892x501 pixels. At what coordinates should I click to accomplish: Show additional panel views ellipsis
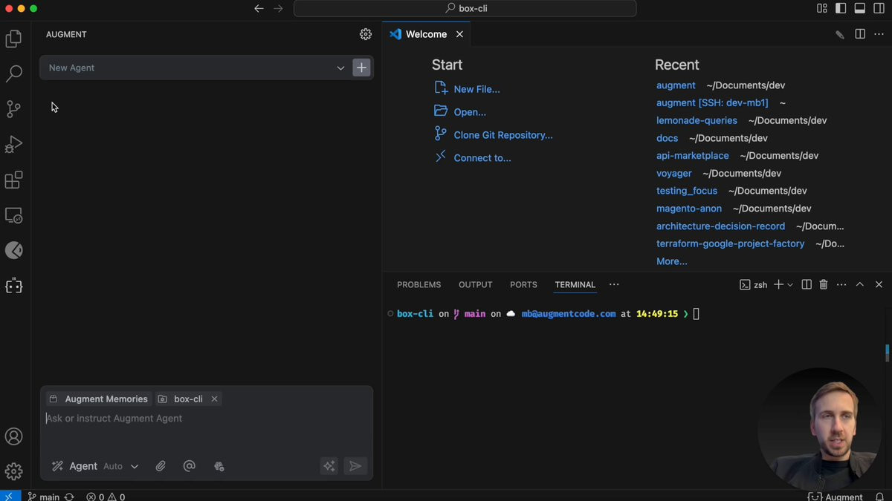coord(614,284)
